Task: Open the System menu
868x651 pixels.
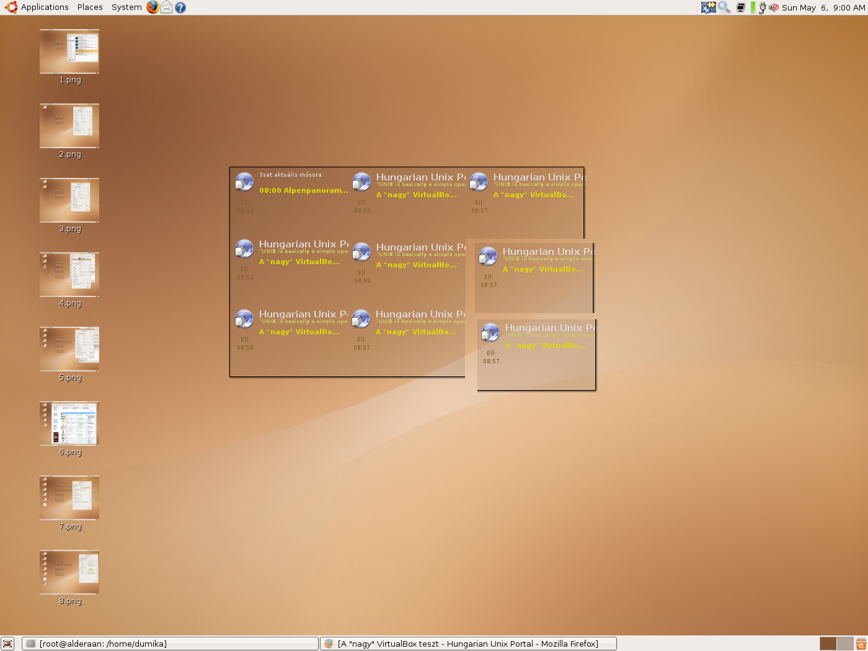Action: [126, 7]
